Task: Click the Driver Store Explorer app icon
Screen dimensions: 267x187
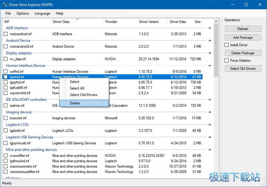Action: 5,5
